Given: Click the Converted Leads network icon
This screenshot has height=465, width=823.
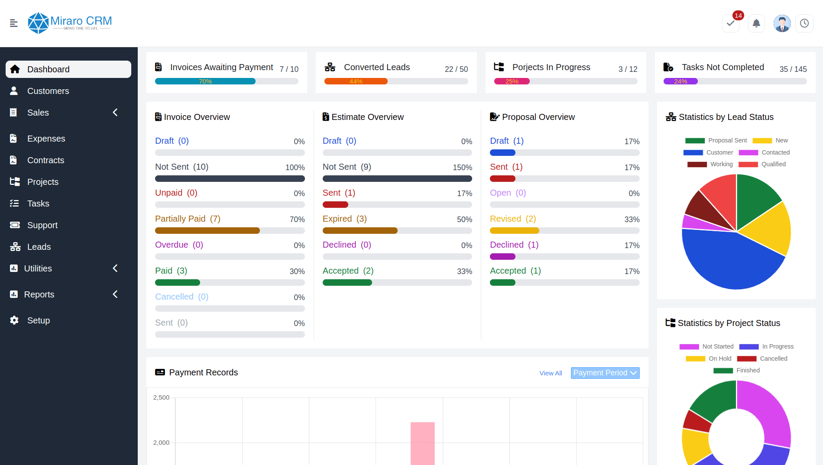Looking at the screenshot, I should [x=330, y=67].
